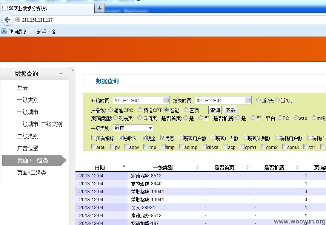
Task: Select 否 for 是否扩展
Action: (x=252, y=118)
